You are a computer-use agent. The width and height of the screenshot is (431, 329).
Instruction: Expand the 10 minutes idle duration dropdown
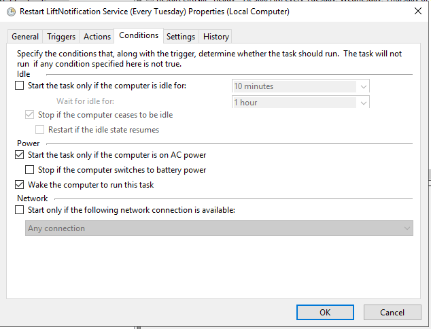click(x=300, y=86)
